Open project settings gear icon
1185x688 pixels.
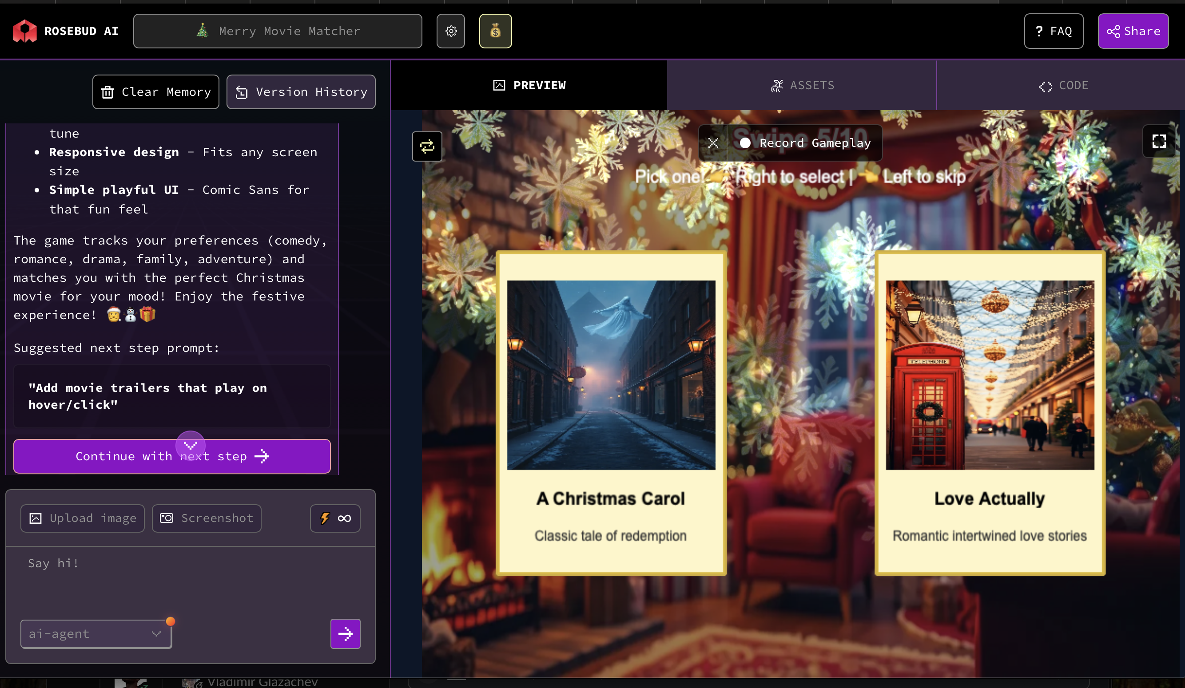[450, 31]
